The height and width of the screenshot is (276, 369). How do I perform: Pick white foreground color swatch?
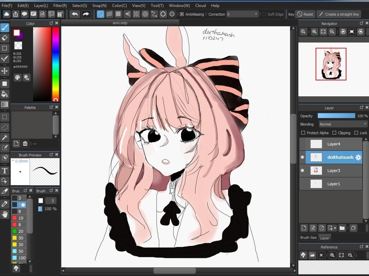pyautogui.click(x=17, y=32)
